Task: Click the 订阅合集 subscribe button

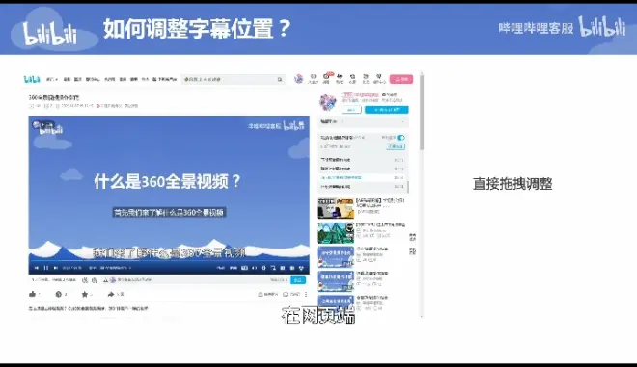Action: [396, 146]
